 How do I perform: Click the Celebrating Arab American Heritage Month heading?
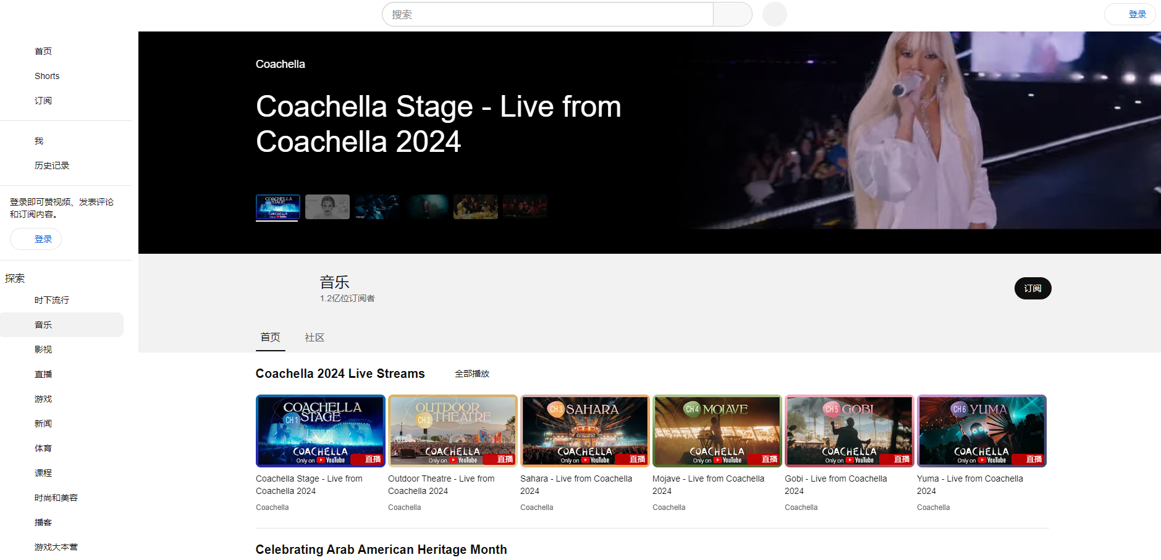click(381, 550)
